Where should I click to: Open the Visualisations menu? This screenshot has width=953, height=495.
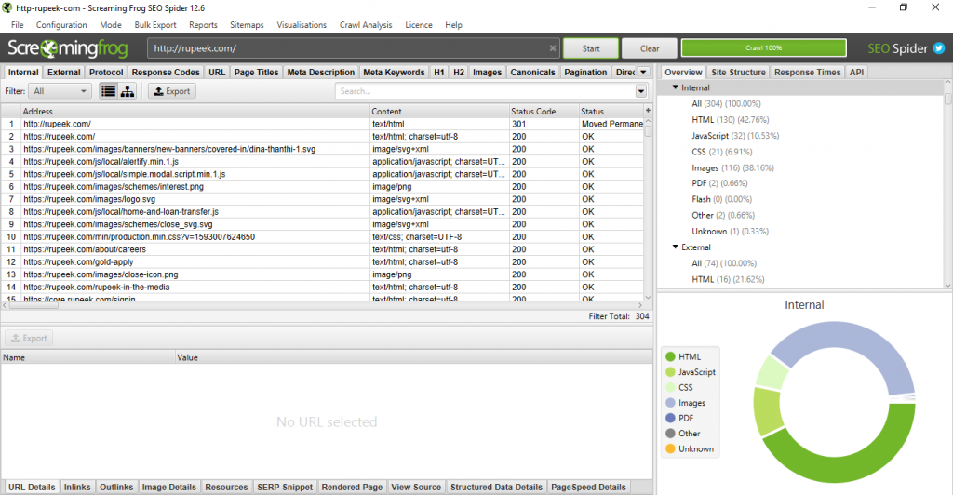pos(302,25)
